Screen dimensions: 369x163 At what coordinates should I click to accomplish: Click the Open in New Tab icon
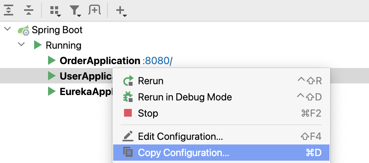coord(95,10)
